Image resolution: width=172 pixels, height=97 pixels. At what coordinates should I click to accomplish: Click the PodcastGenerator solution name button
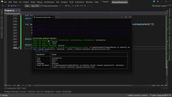120,2
